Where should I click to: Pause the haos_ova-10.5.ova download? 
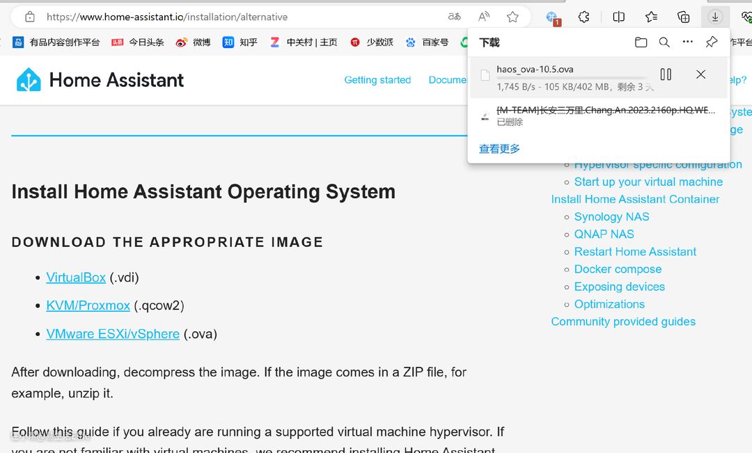666,74
